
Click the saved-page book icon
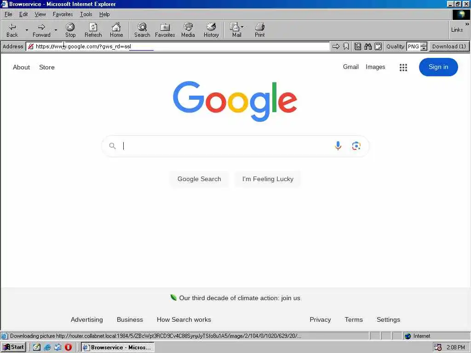(358, 46)
